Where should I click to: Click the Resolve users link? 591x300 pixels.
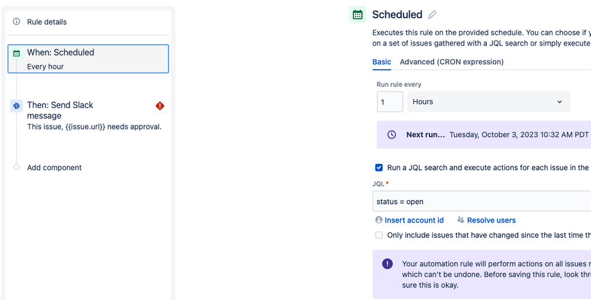[491, 220]
